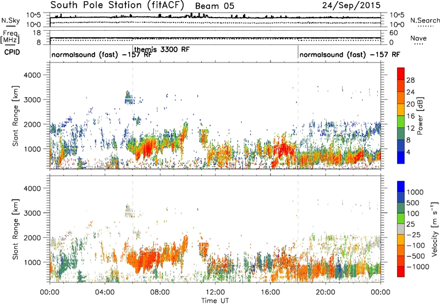Image resolution: width=440 pixels, height=304 pixels.
Task: Click the red bottom segment of Velocity colorbar
Action: point(401,272)
